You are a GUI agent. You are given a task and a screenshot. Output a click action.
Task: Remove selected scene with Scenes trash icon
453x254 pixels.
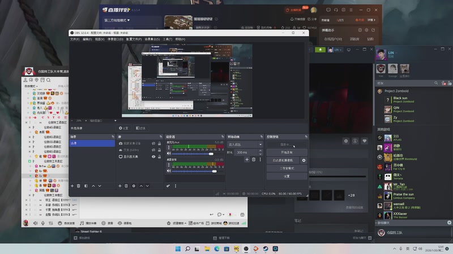79,186
